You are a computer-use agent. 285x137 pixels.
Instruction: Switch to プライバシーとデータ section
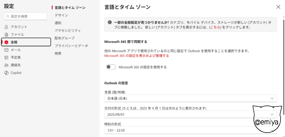point(71,46)
